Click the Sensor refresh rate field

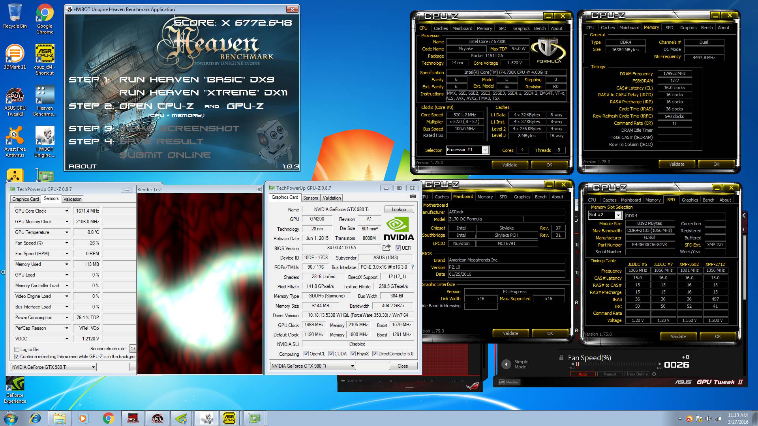point(133,349)
